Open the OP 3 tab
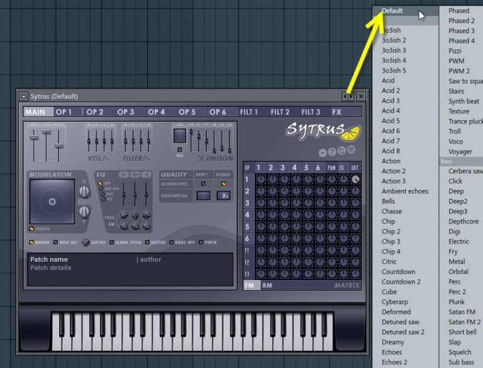483x368 pixels. [130, 112]
